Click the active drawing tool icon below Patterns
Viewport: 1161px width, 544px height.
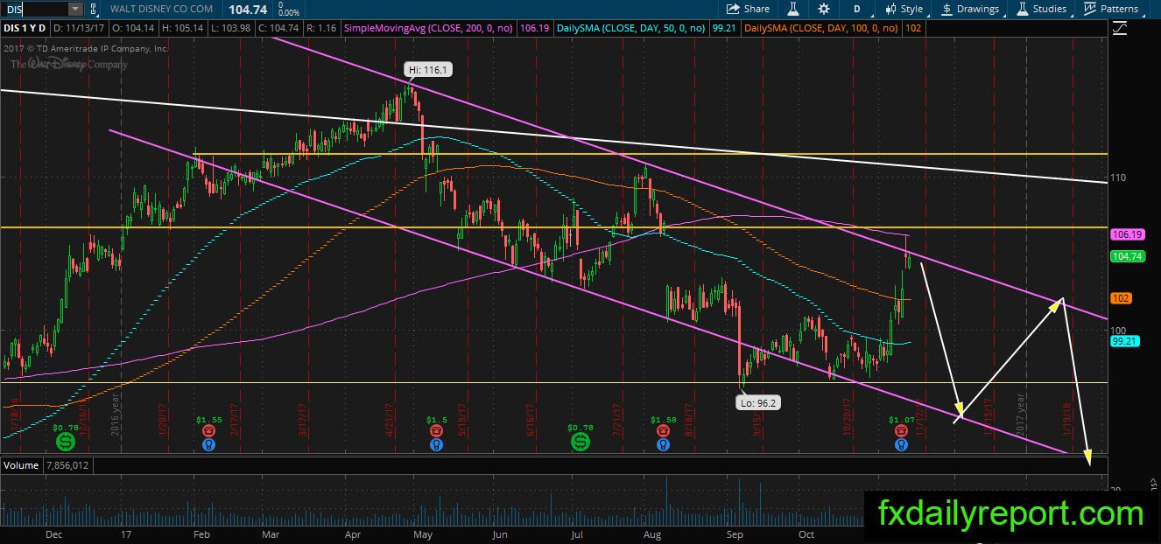(1120, 28)
